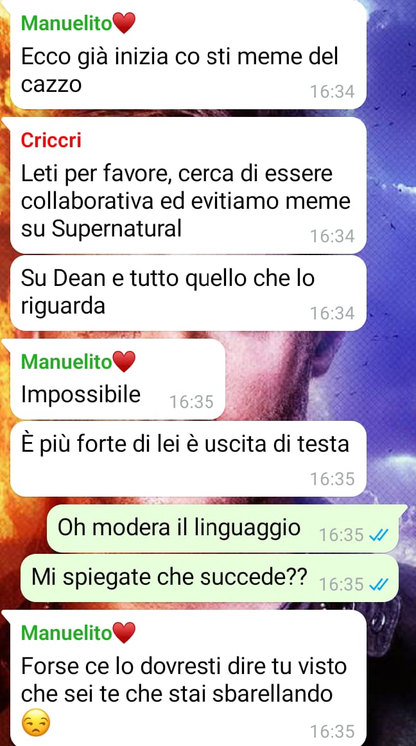Select sent message Mi spiegate che succede??
This screenshot has height=746, width=416.
pos(210,578)
